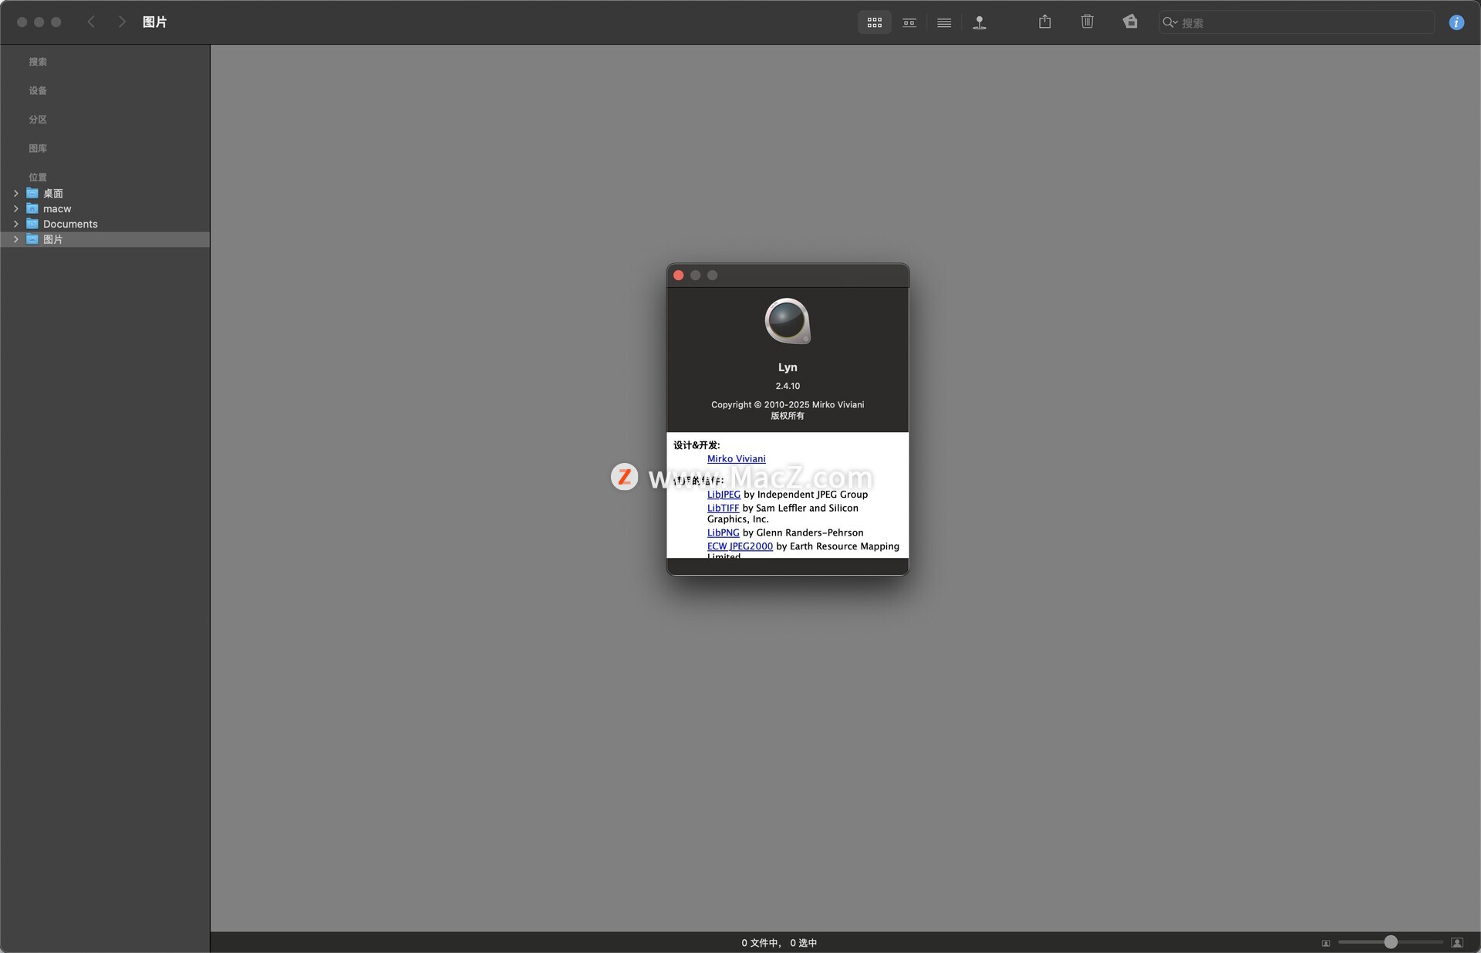Open the map location view

[x=980, y=22]
